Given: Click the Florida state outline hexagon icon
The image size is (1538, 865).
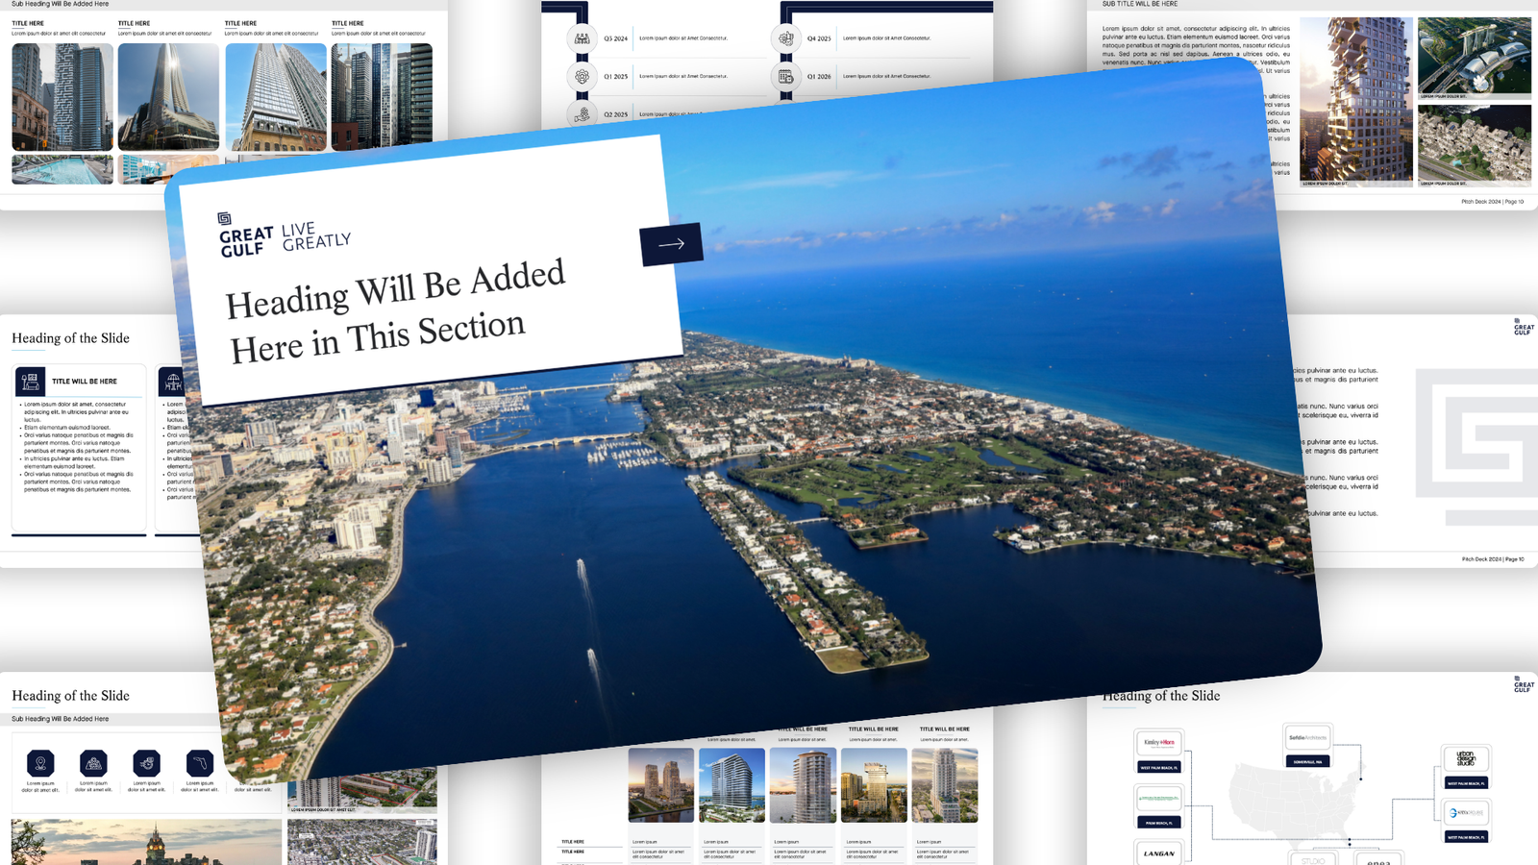Looking at the screenshot, I should pos(199,763).
